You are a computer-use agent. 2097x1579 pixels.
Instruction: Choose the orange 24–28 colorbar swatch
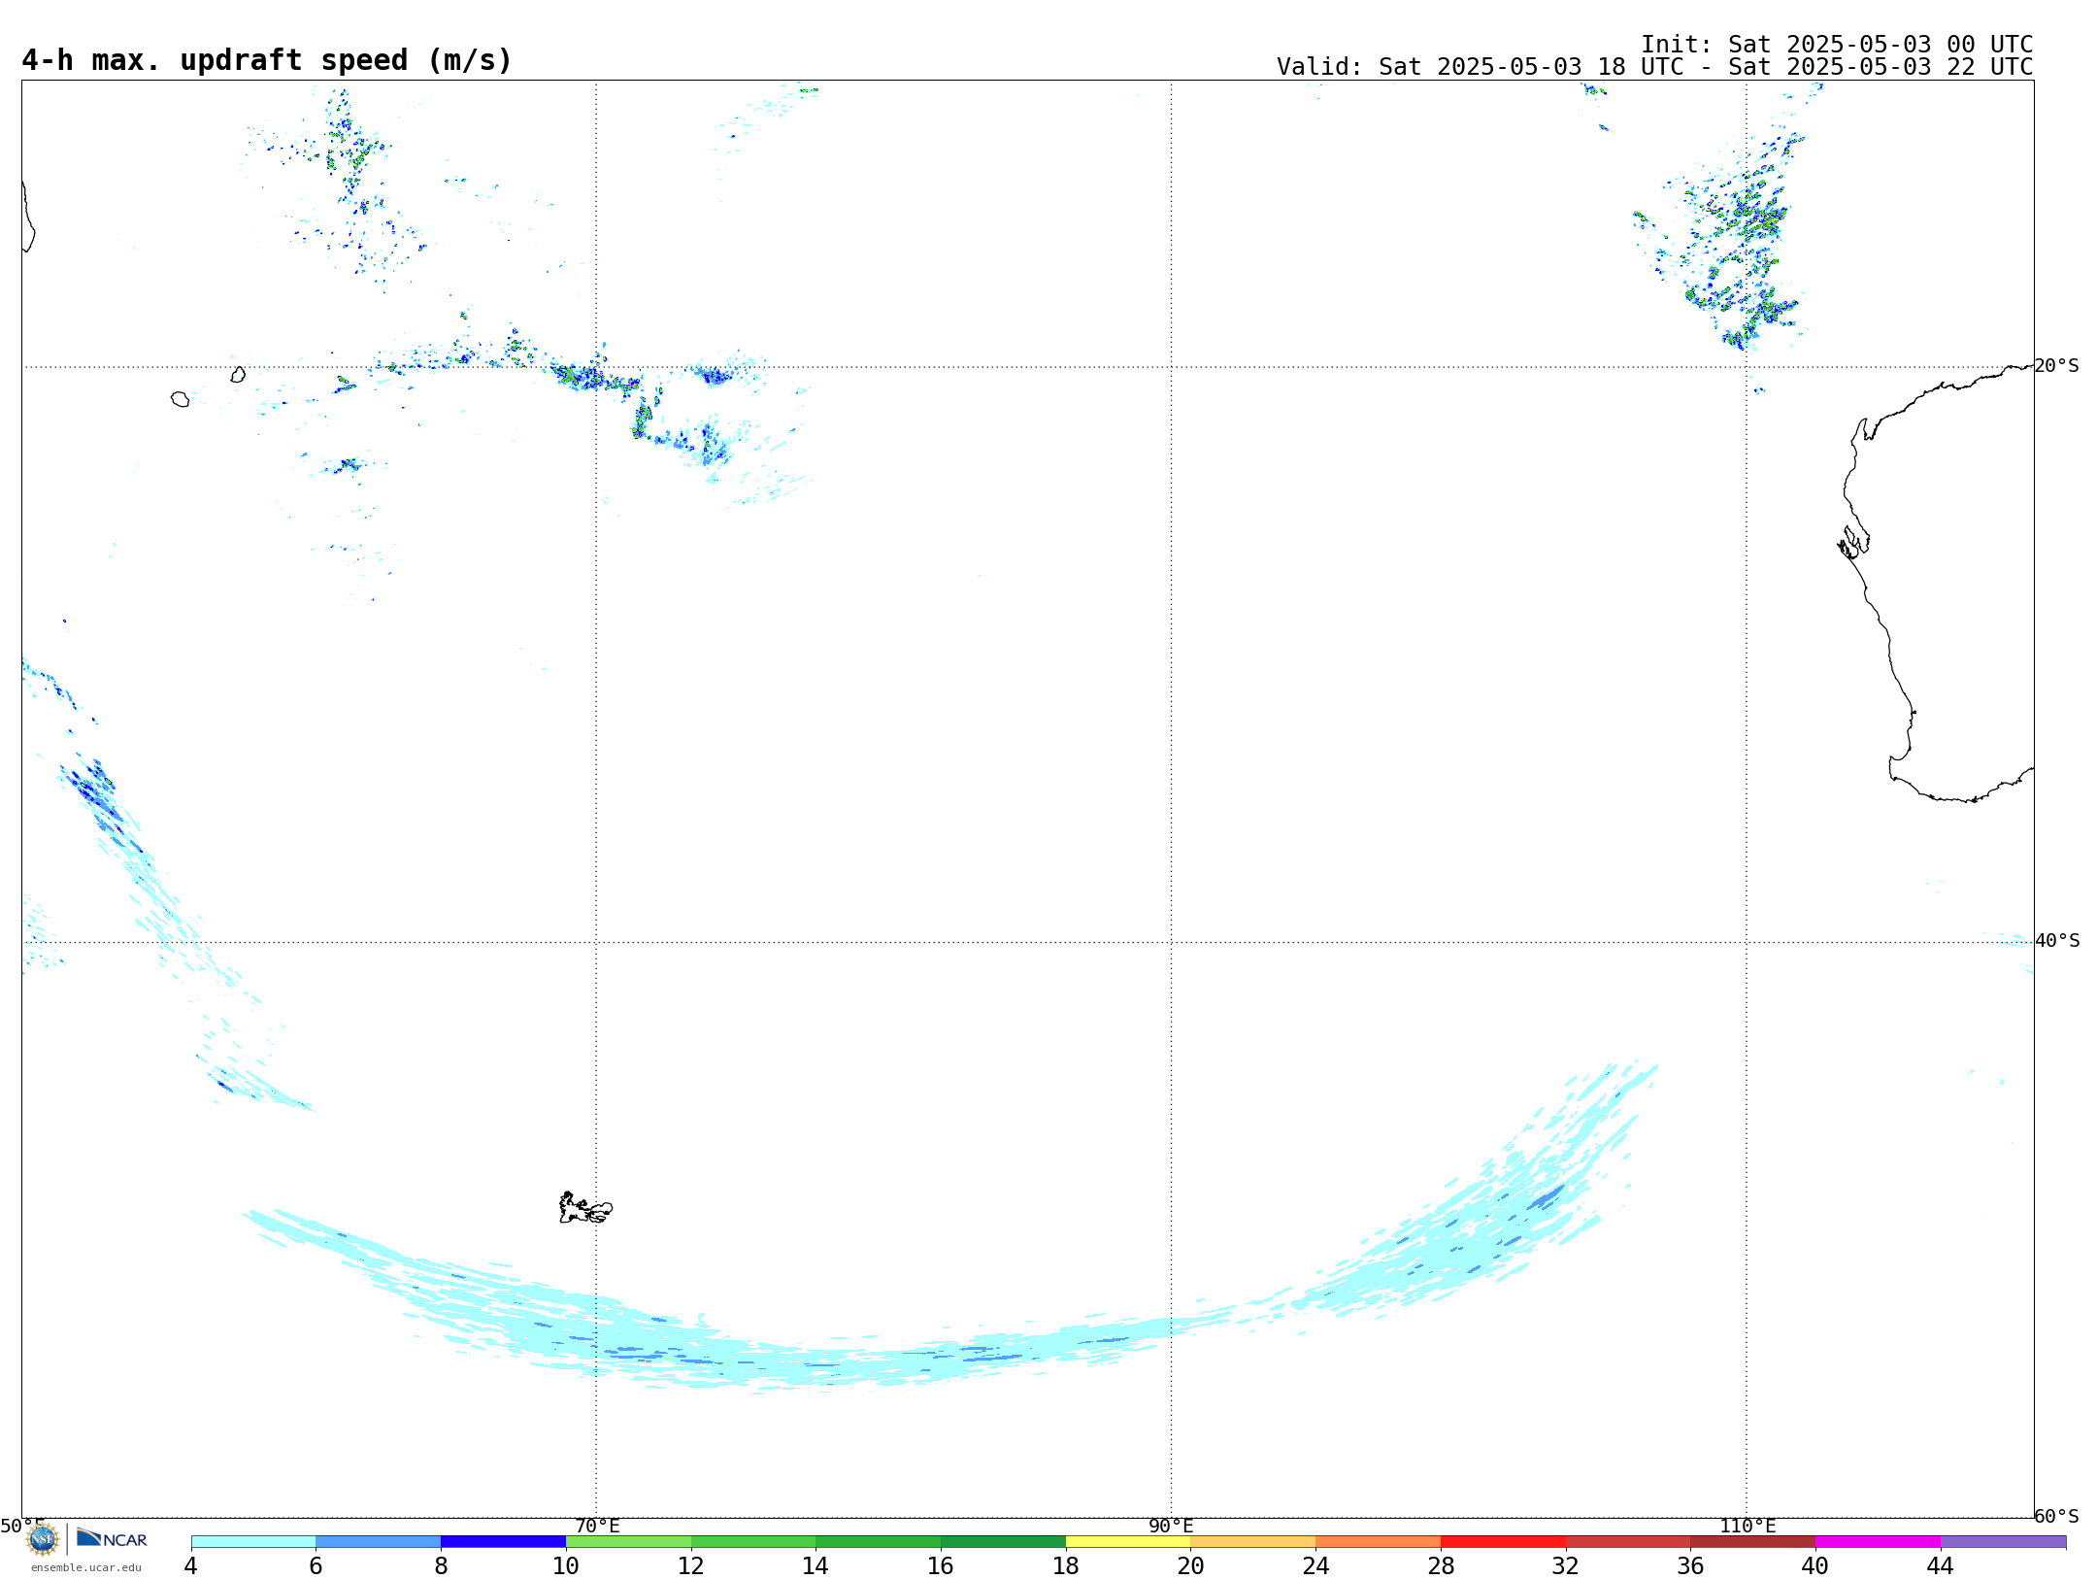[x=1379, y=1541]
